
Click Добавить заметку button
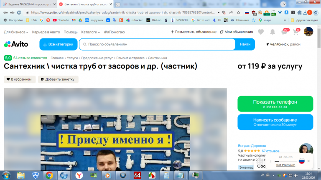[x=58, y=79]
